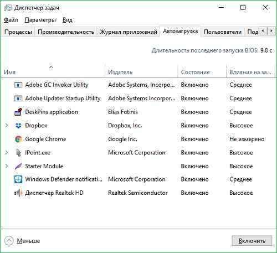Select the Starter Module feather icon

[18, 166]
